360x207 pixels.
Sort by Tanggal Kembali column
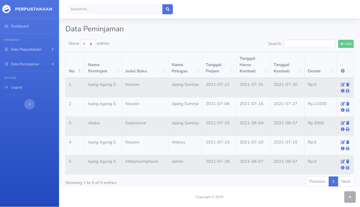pyautogui.click(x=288, y=65)
